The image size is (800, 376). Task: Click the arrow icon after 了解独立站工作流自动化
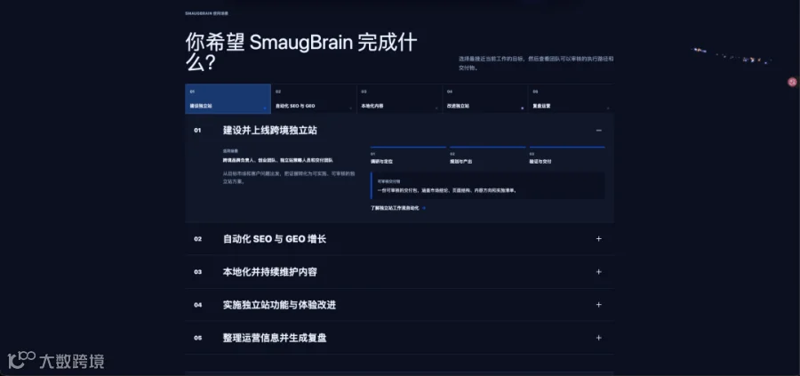click(424, 208)
